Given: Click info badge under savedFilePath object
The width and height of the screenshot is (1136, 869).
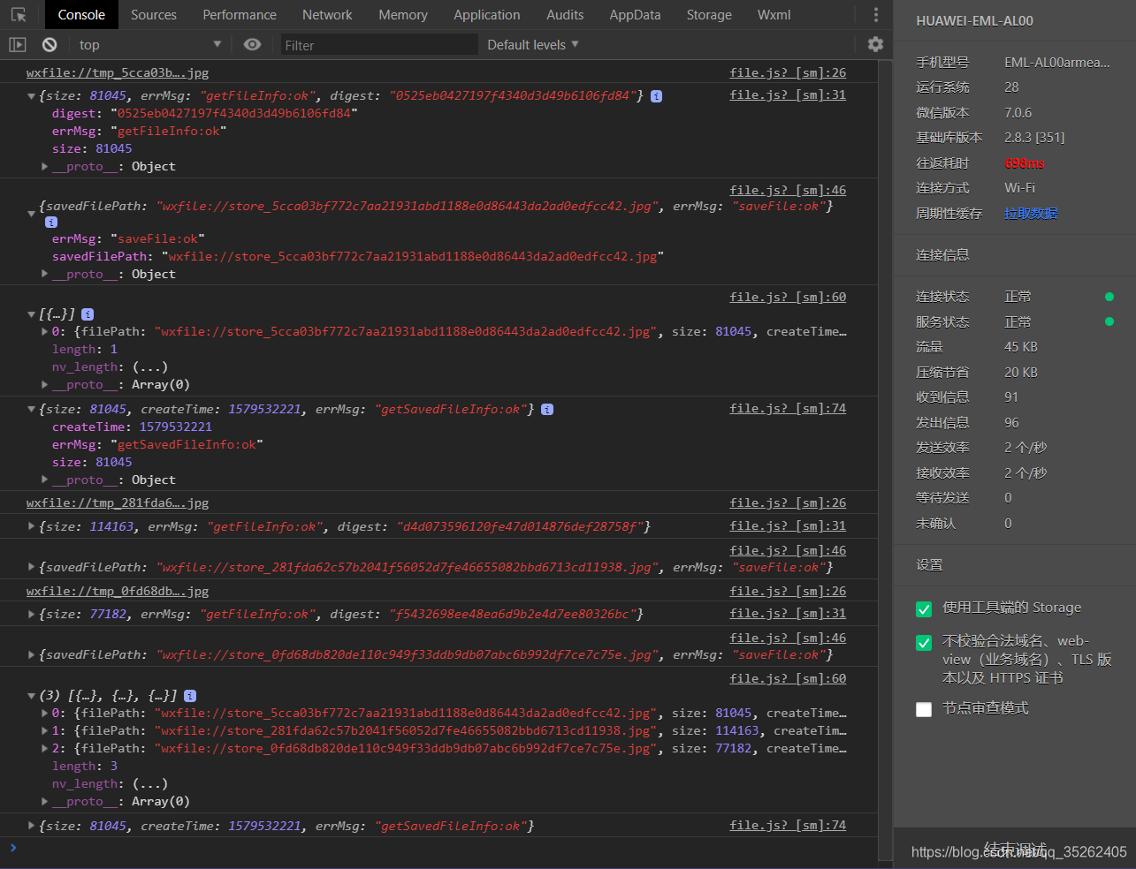Looking at the screenshot, I should click(x=51, y=223).
